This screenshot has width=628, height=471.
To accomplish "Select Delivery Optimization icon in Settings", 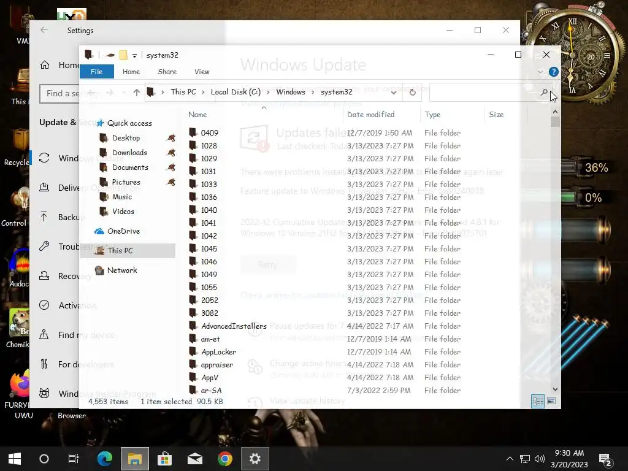I will point(44,187).
